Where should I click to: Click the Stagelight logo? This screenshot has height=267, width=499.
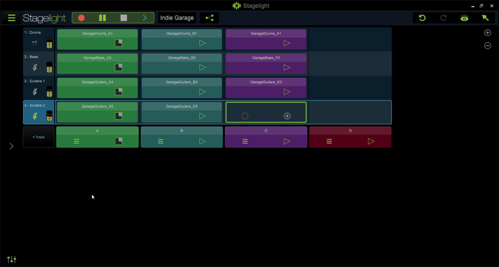pos(44,18)
